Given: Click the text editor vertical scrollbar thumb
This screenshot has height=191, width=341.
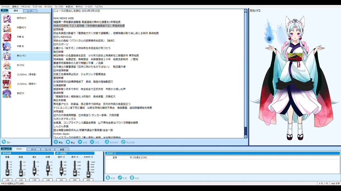Looking at the screenshot, I should tap(245, 70).
